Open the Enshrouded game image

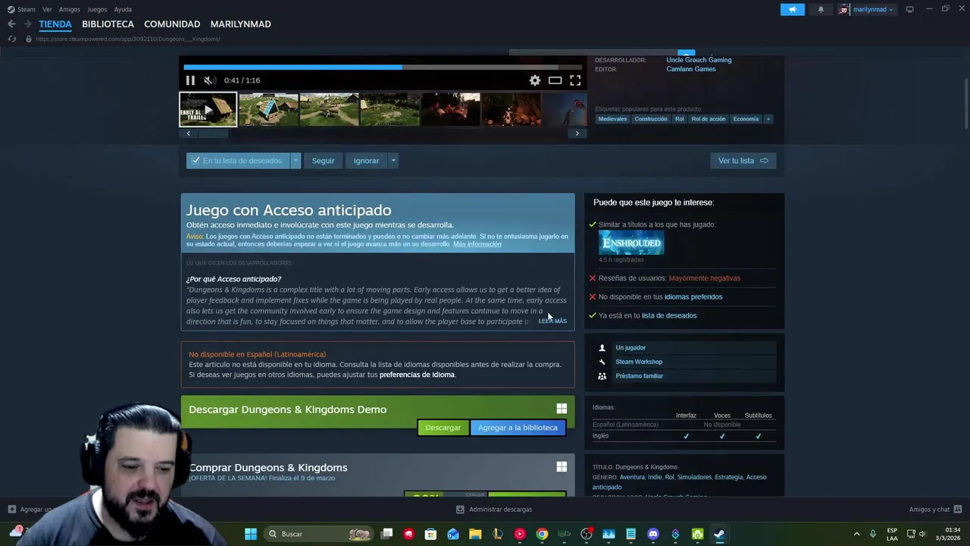pos(631,243)
